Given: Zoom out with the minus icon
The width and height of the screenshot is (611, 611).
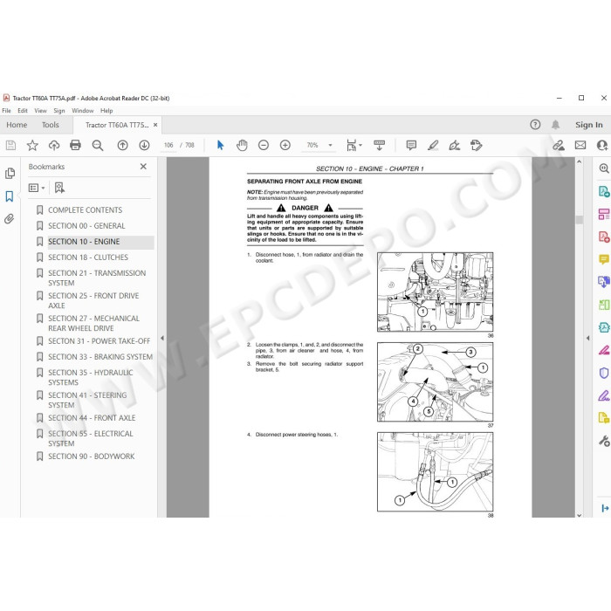Looking at the screenshot, I should click(264, 146).
